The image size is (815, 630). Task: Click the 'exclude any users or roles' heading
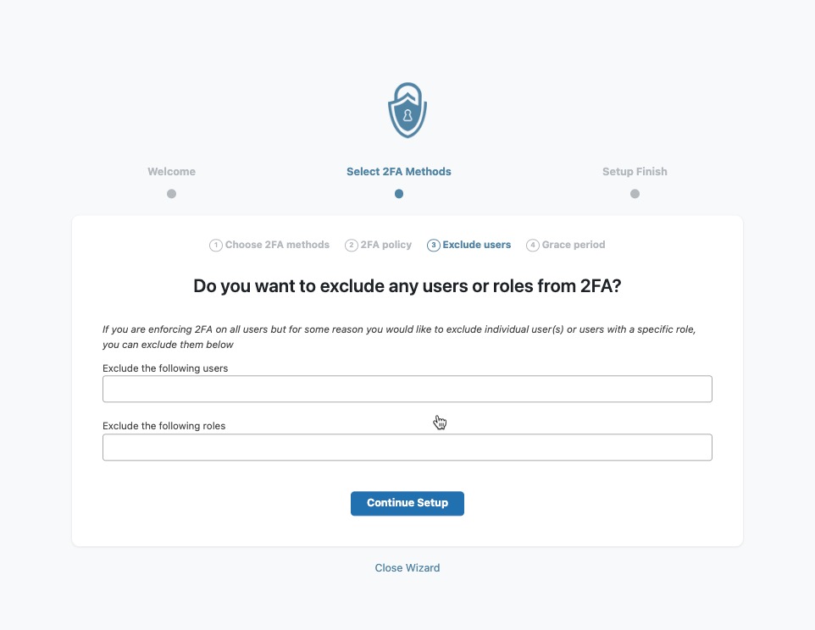coord(407,286)
